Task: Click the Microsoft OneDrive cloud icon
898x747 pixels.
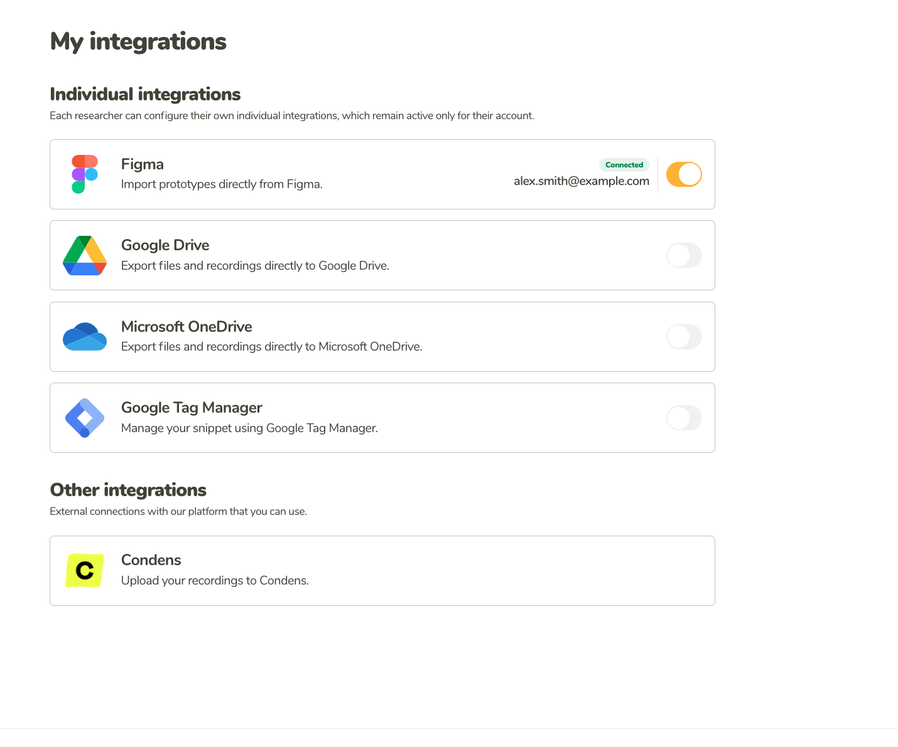Action: pyautogui.click(x=85, y=337)
